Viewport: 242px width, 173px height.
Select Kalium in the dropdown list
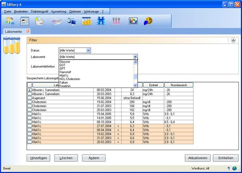(x=96, y=82)
